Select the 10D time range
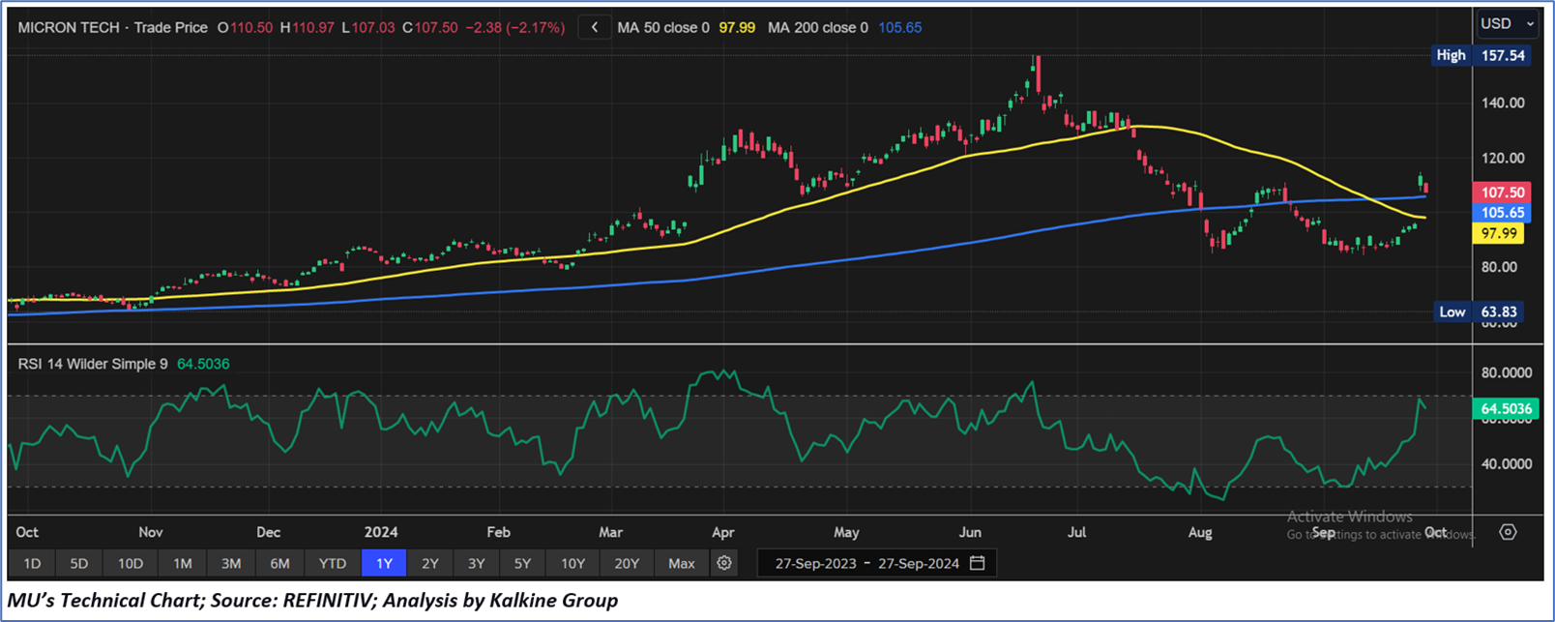The width and height of the screenshot is (1555, 622). click(x=131, y=563)
